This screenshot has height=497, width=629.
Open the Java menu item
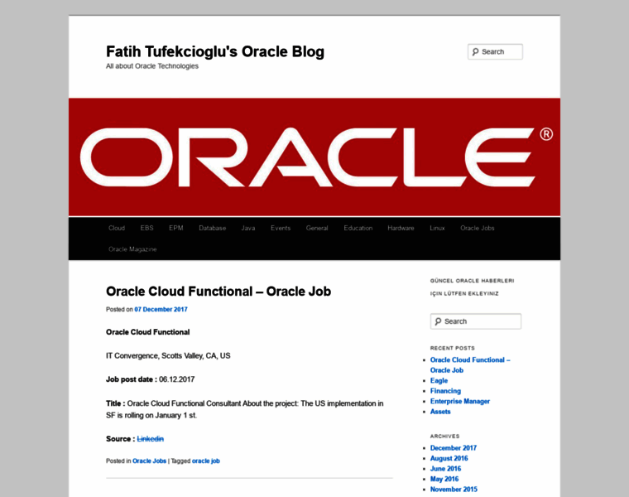tap(248, 228)
